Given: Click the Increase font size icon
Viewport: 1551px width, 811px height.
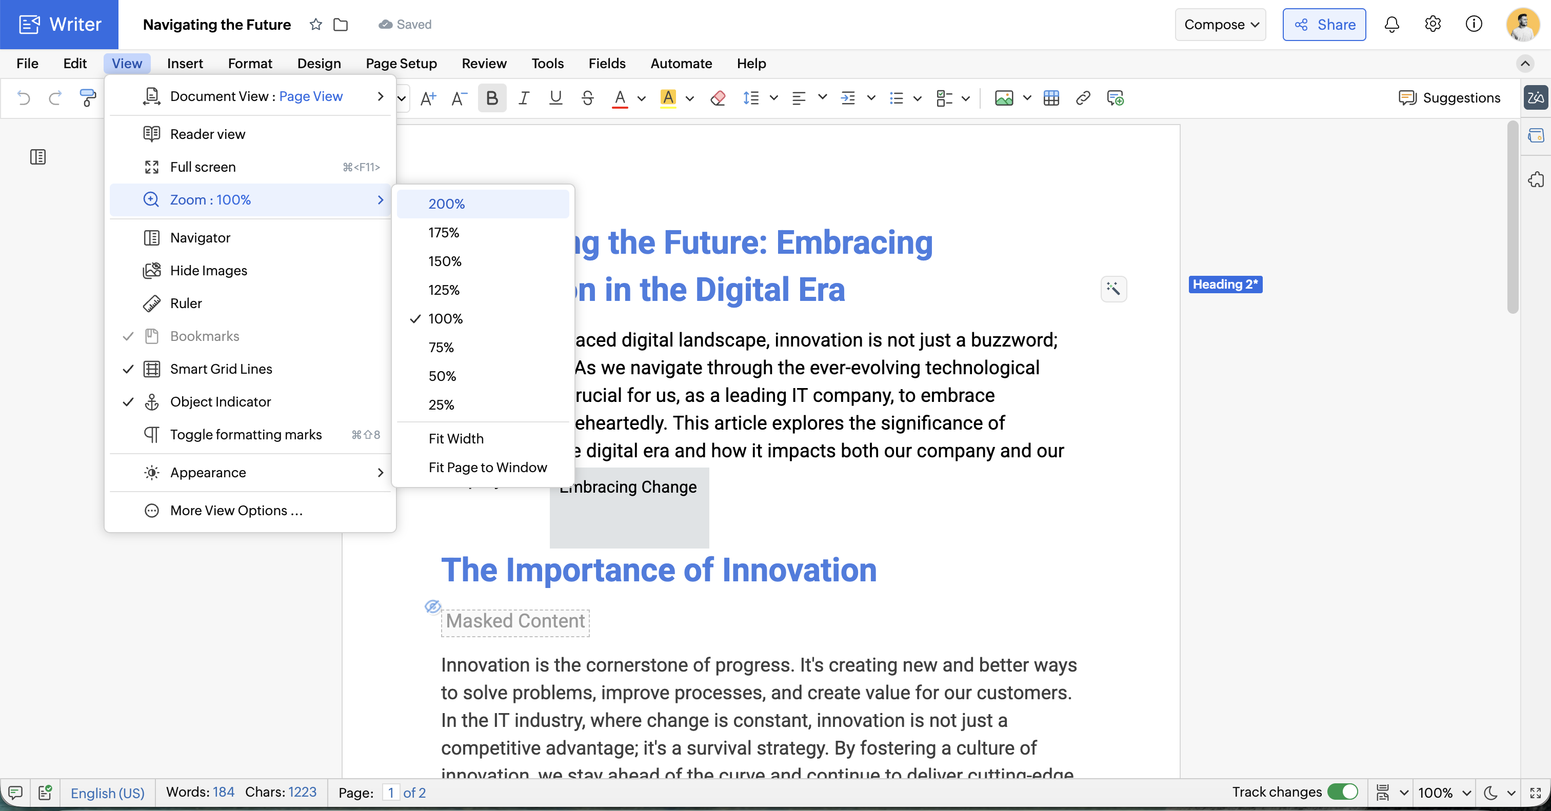Looking at the screenshot, I should (x=428, y=98).
